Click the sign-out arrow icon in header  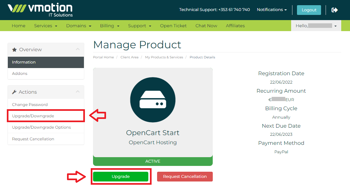point(334,10)
